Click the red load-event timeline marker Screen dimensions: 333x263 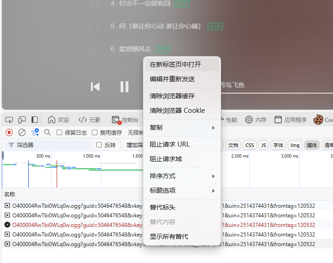point(57,174)
